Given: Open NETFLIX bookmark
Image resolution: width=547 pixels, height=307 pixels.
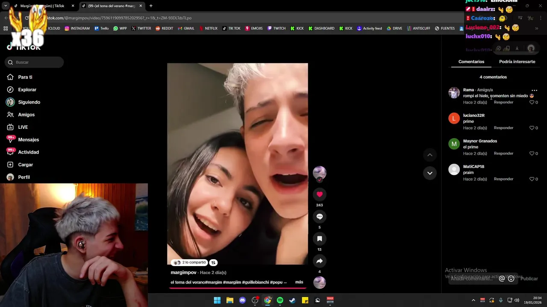Looking at the screenshot, I should tap(209, 29).
